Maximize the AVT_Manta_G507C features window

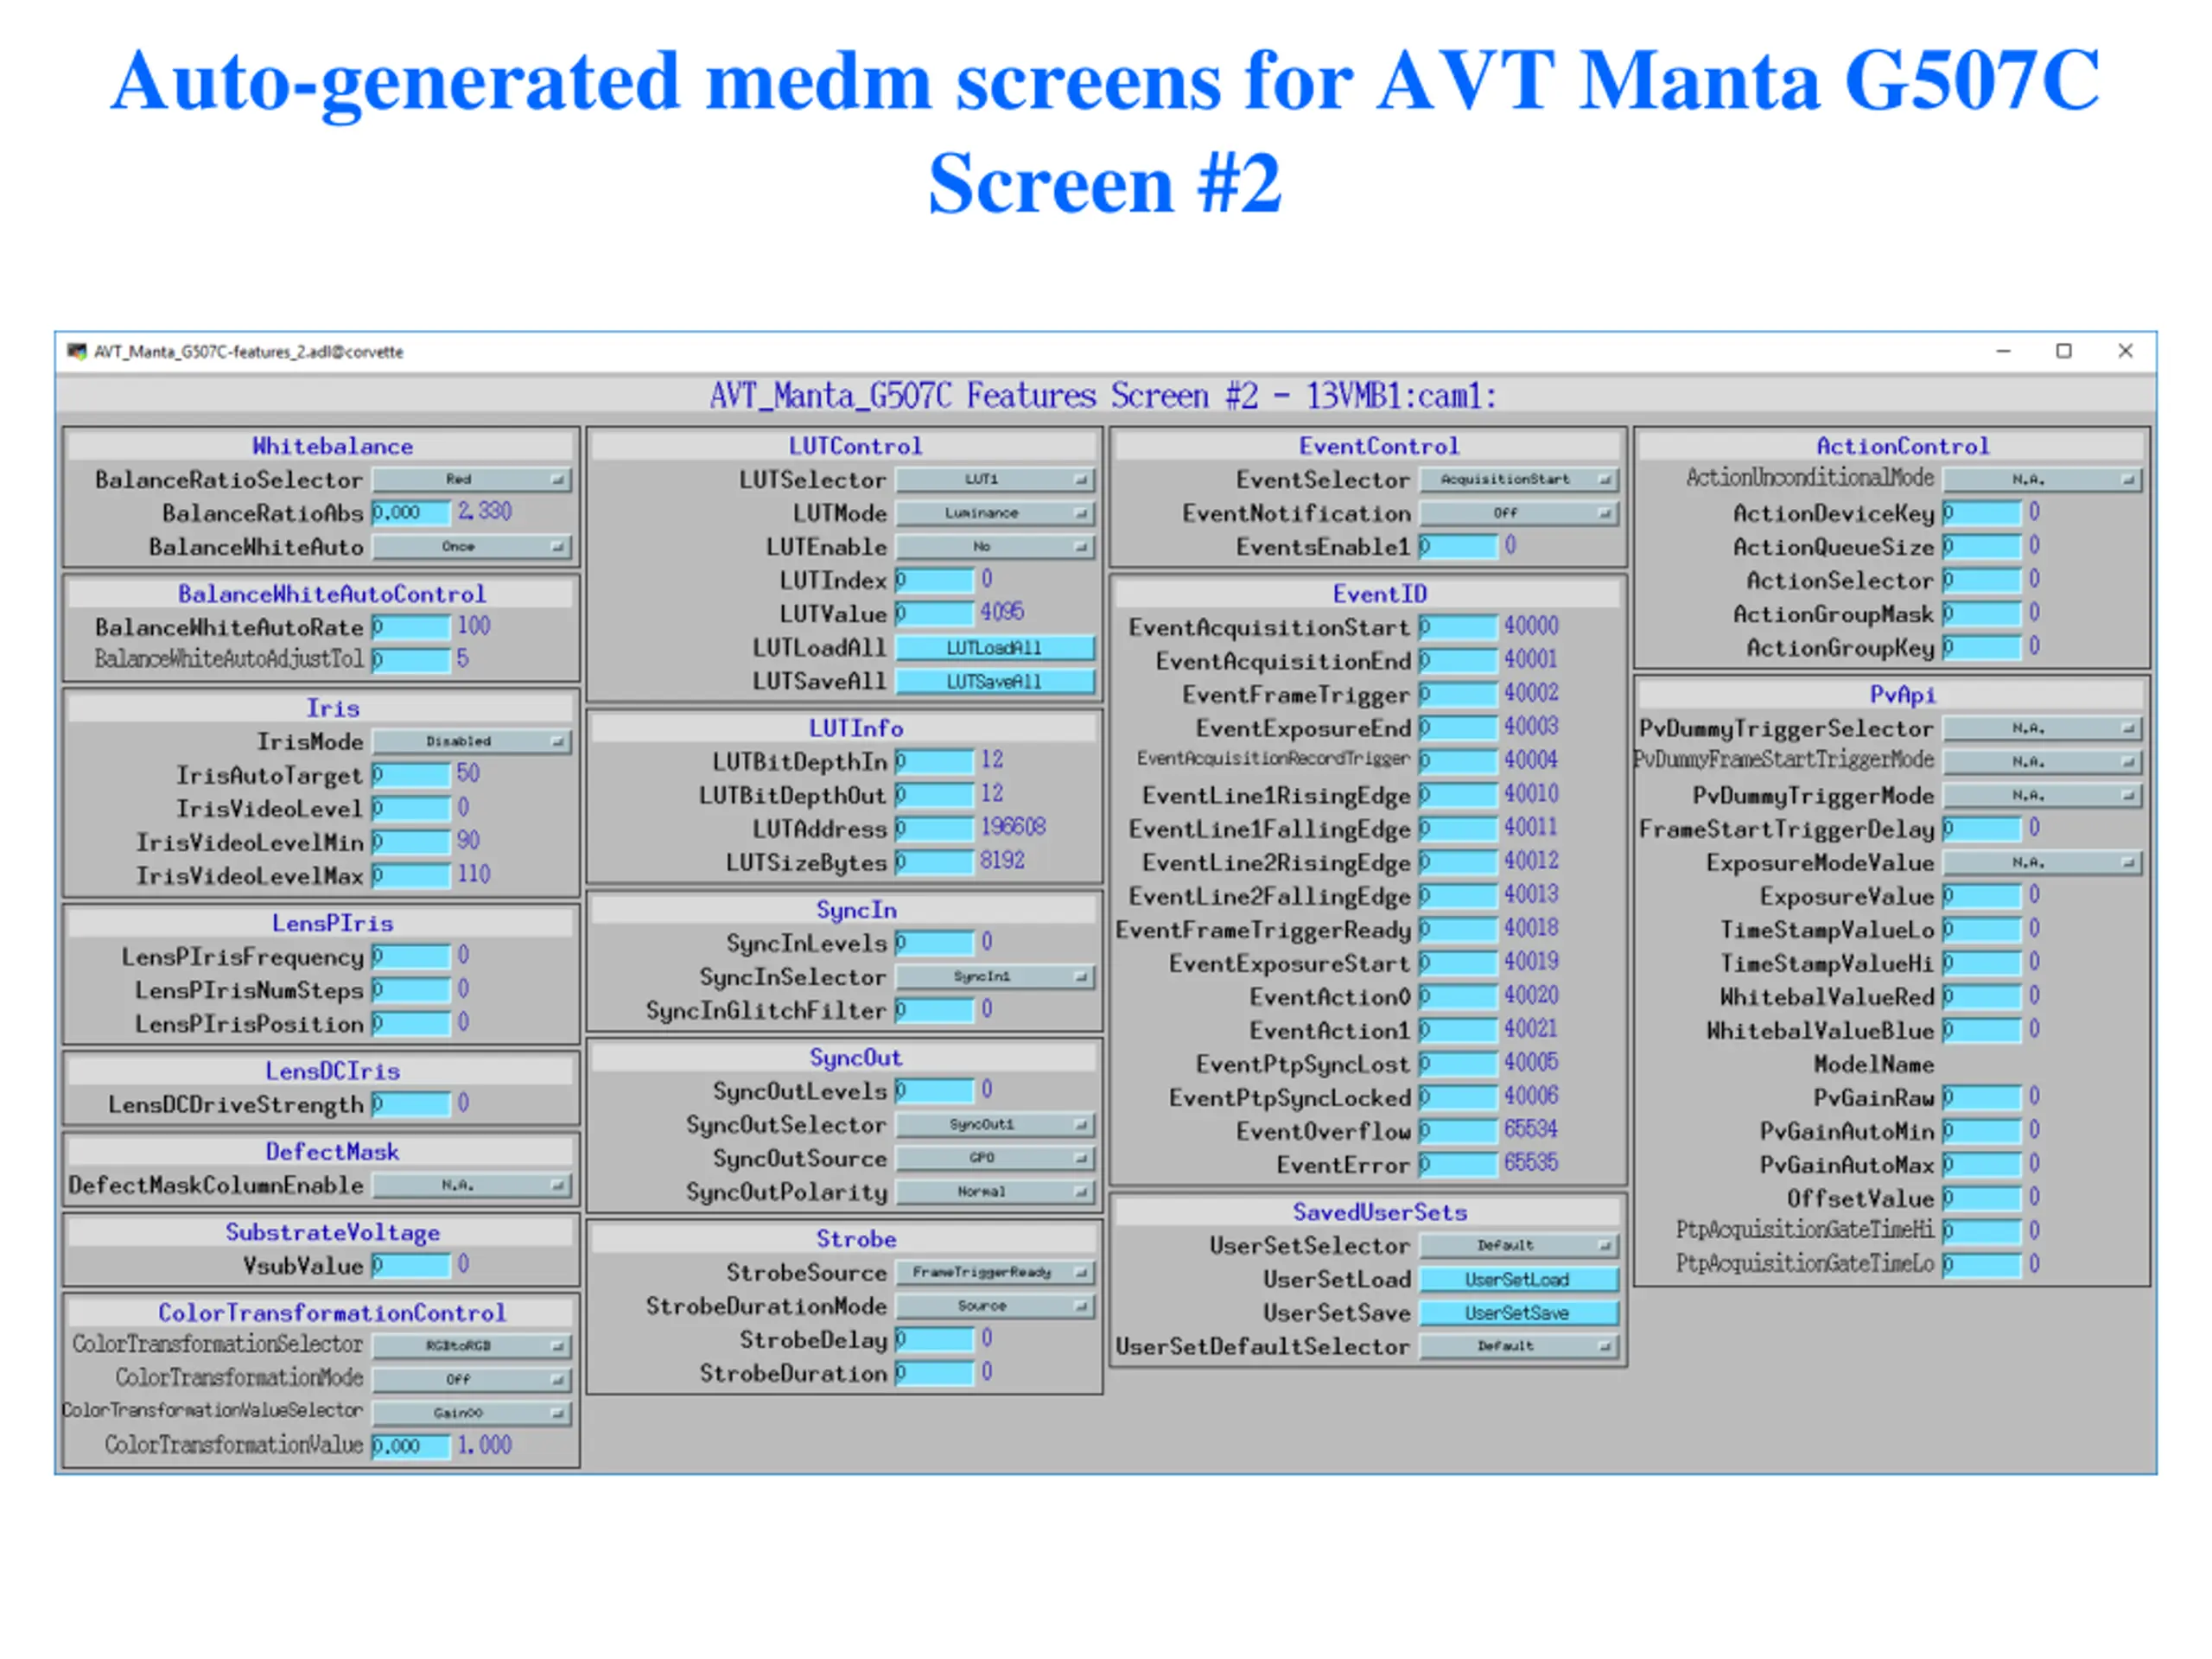2064,351
